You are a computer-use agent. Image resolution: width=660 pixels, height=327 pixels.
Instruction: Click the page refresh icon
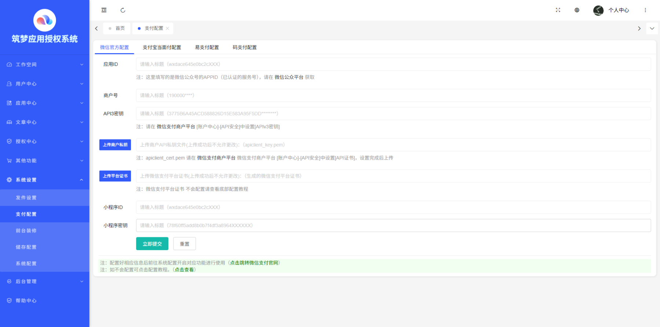tap(123, 10)
